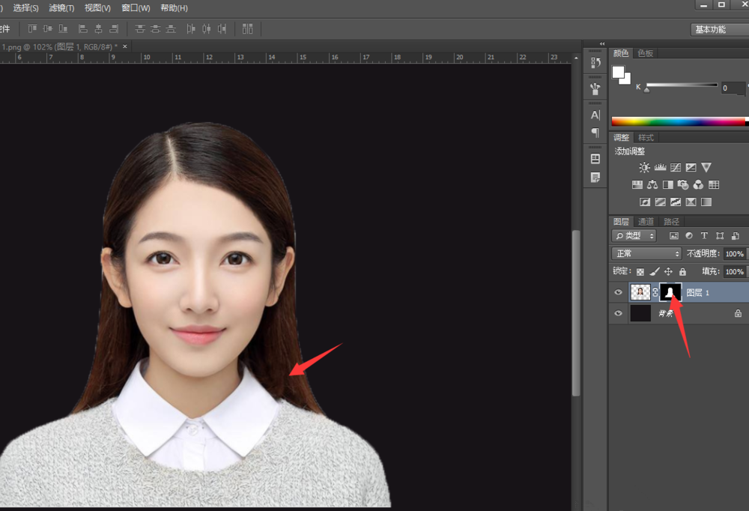Click the lock transparent pixels icon
This screenshot has height=511, width=749.
(640, 271)
